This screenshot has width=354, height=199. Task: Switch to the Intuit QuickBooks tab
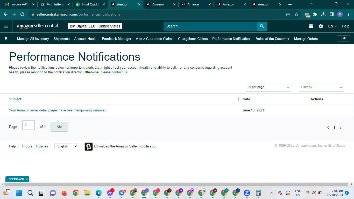[90, 4]
